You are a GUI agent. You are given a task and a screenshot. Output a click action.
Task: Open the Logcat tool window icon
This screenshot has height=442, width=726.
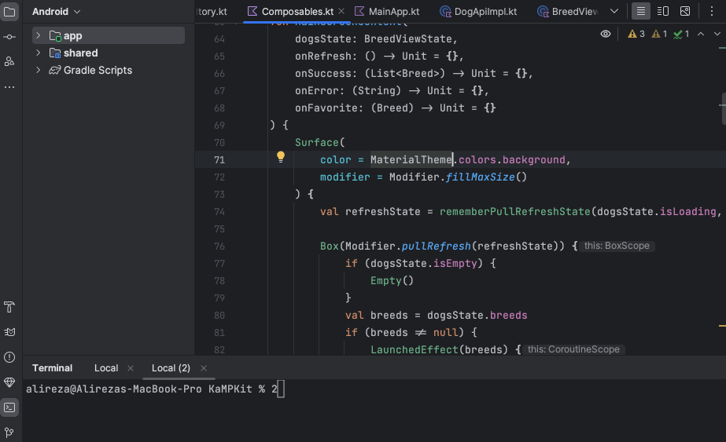coord(9,332)
